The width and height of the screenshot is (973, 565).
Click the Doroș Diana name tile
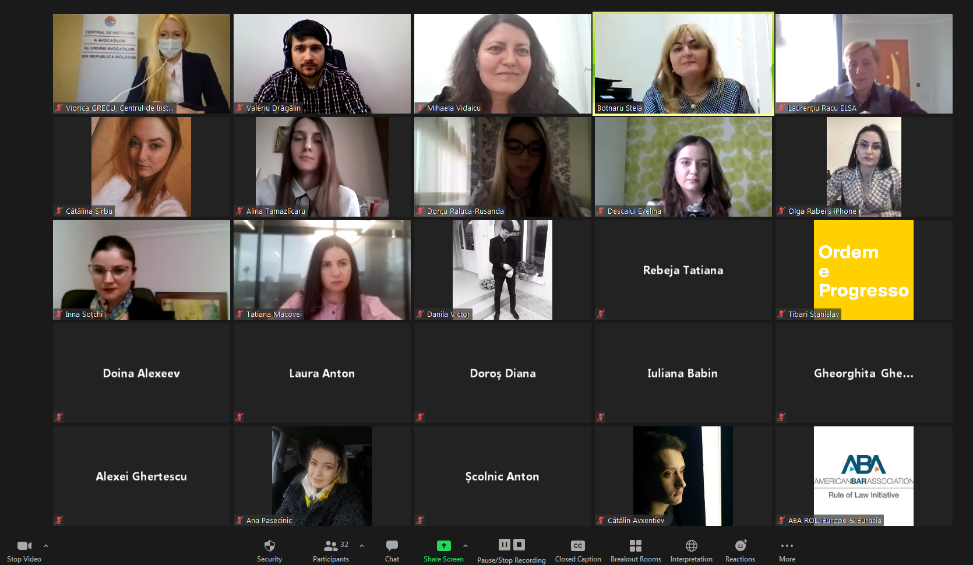503,373
